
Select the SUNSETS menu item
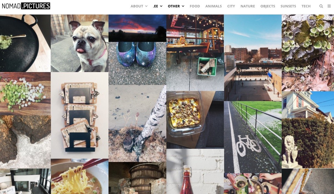coord(288,6)
